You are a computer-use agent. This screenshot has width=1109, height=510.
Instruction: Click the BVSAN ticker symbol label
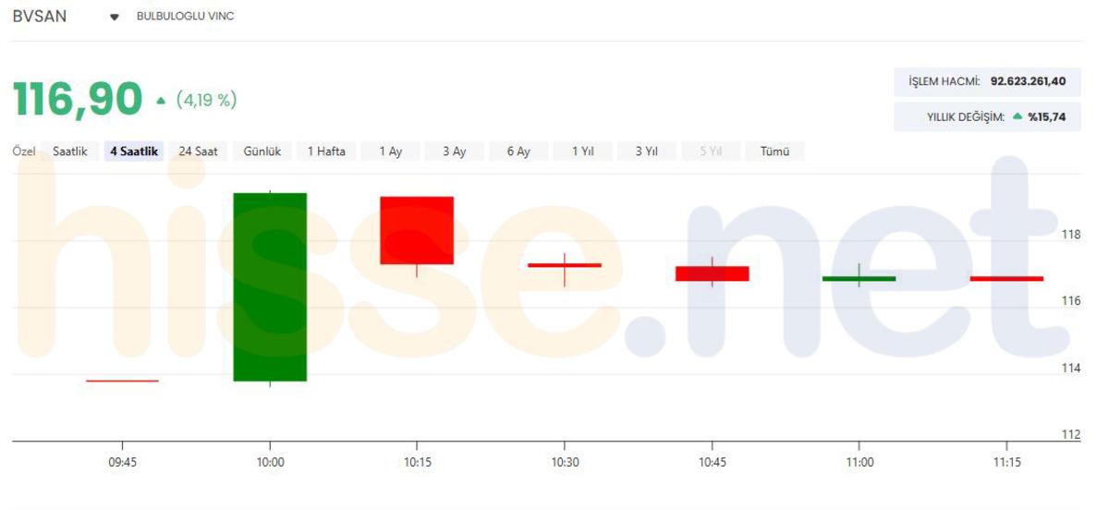coord(40,17)
